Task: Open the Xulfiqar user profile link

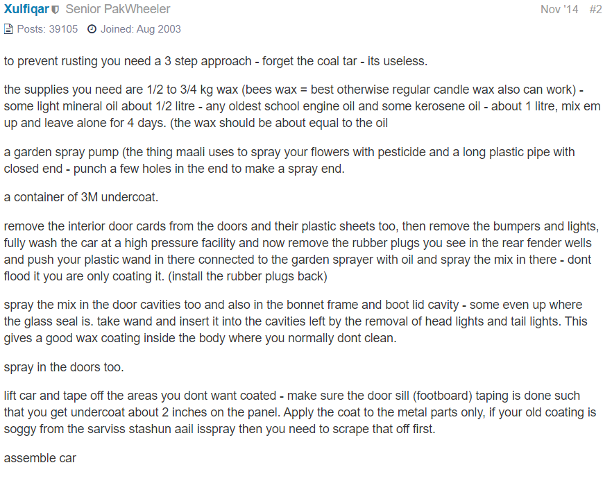Action: 26,9
